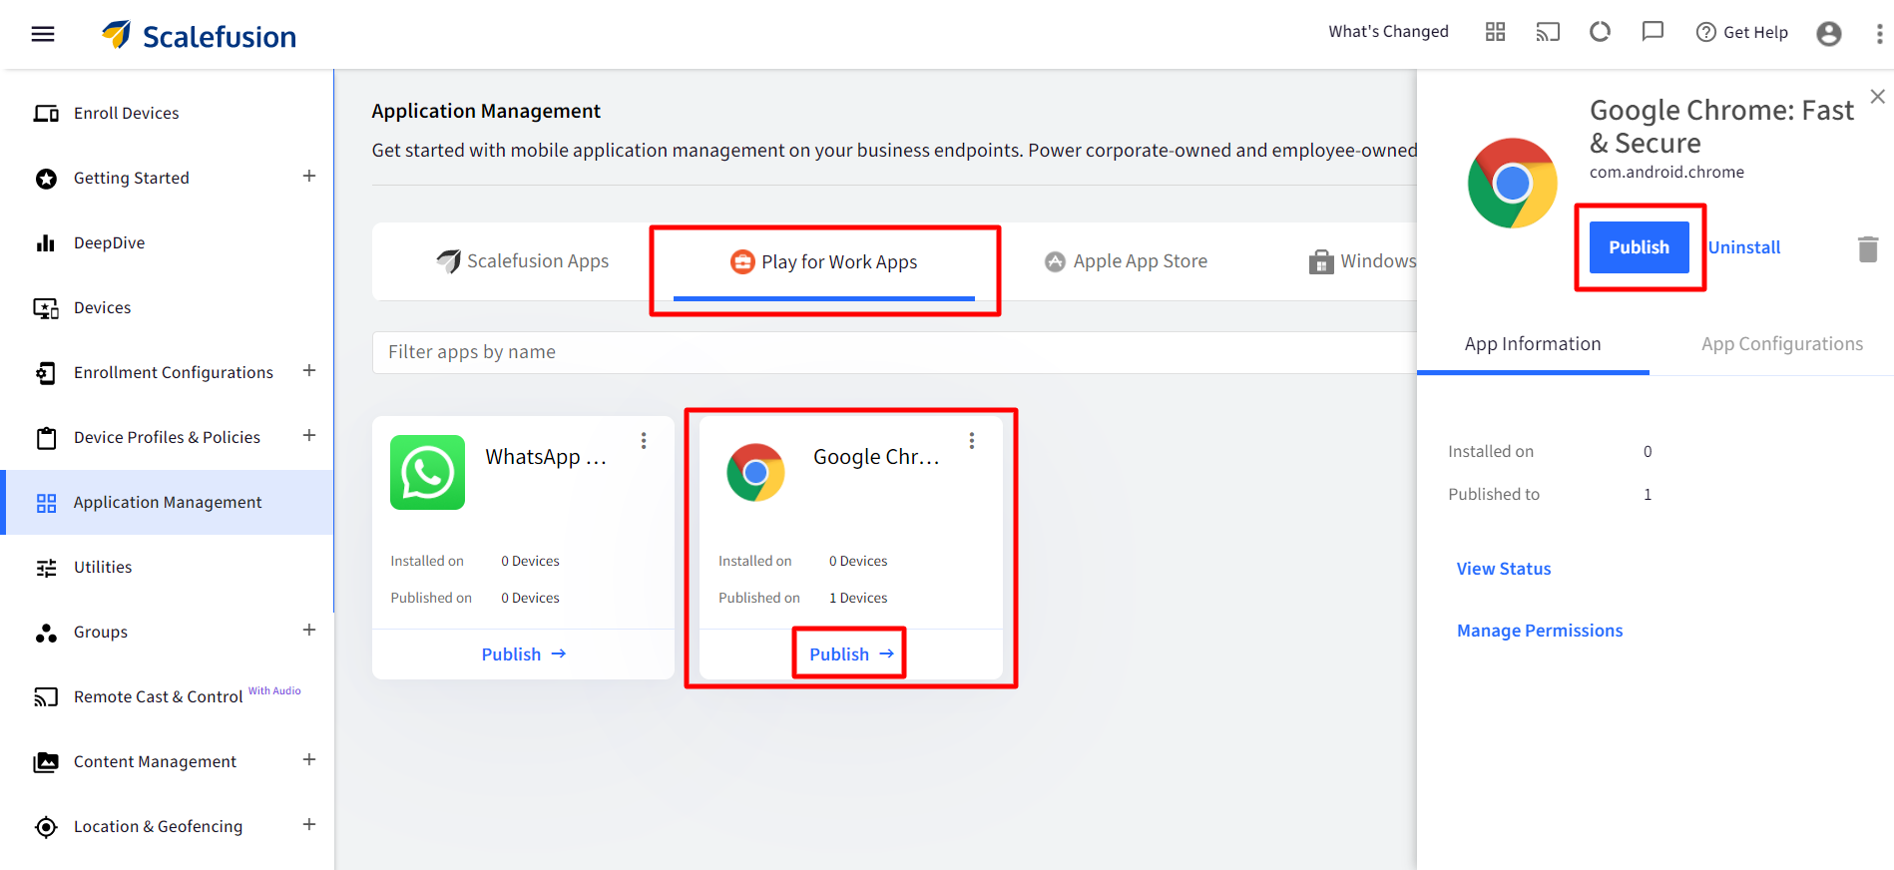Click the trash delete icon in panel

[1868, 248]
